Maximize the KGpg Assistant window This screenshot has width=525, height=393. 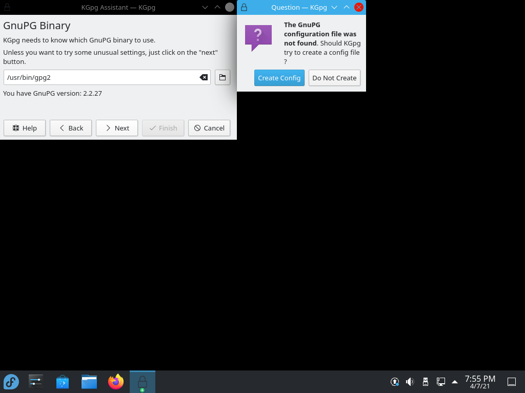(217, 7)
